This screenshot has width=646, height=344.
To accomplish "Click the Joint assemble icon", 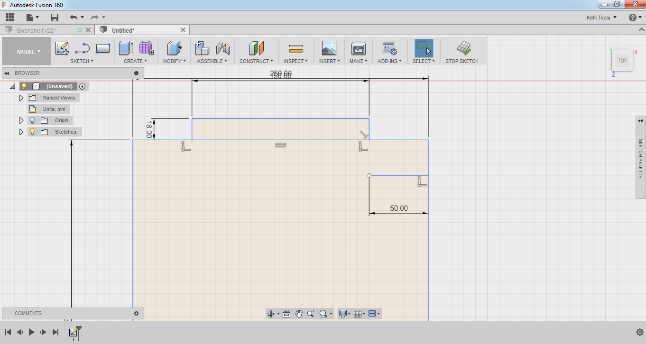I will pos(223,48).
